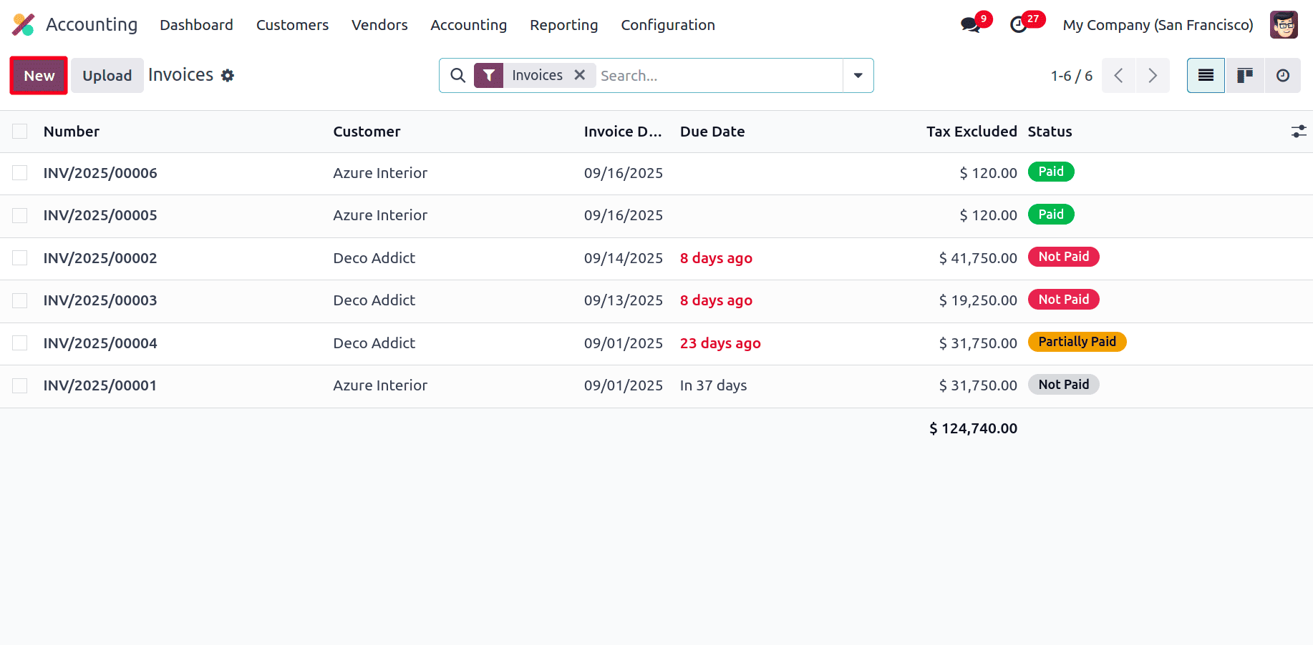Screen dimensions: 1313x645
Task: Open the messages chat icon
Action: (970, 25)
